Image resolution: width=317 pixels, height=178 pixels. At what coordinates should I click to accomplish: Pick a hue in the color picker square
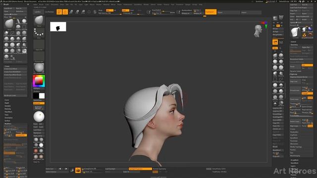[39, 81]
